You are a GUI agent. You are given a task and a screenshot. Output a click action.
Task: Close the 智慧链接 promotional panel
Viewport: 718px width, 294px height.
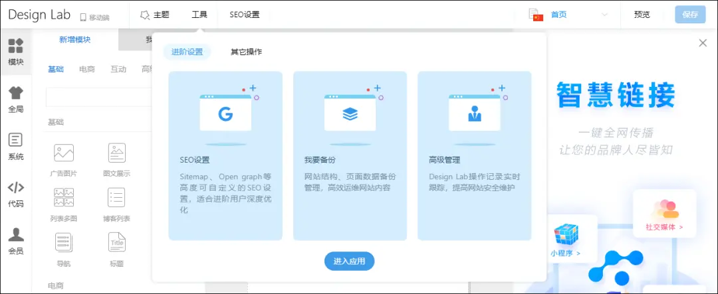(703, 43)
